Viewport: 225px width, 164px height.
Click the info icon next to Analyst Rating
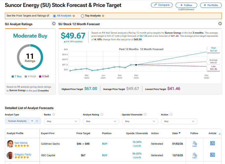pyautogui.click(x=102, y=115)
